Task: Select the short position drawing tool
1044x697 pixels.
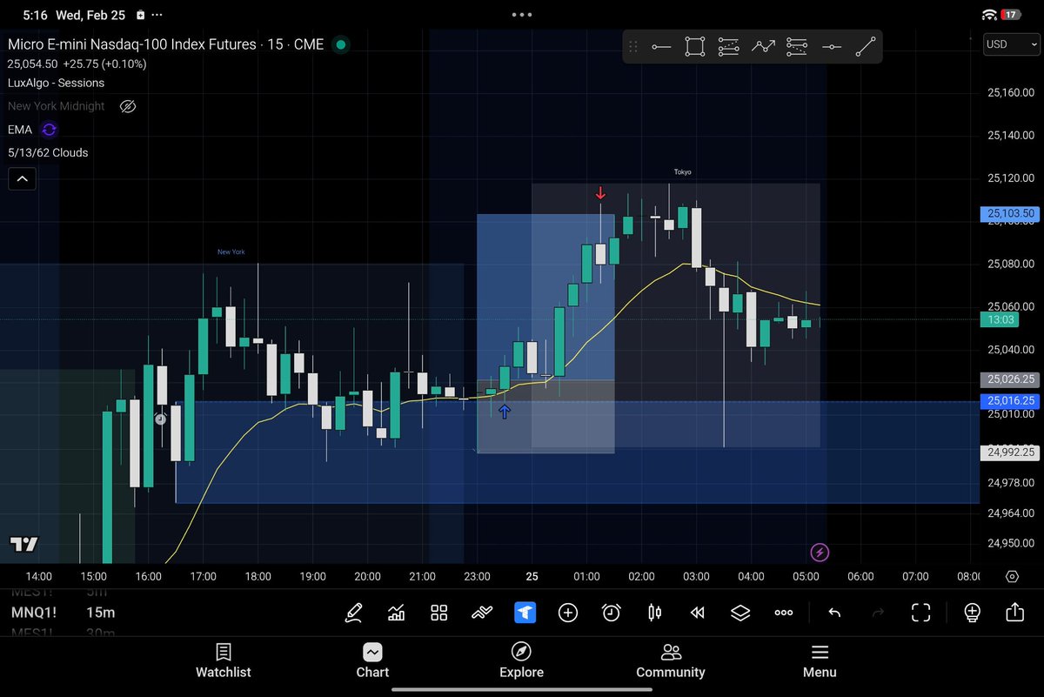Action: point(796,47)
